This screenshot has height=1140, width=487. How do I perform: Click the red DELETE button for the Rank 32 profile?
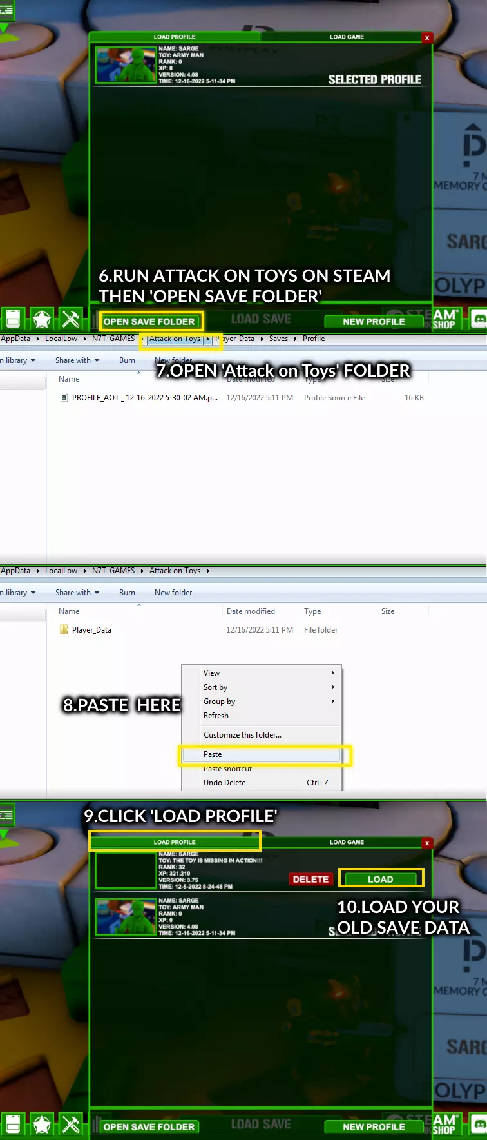coord(310,879)
